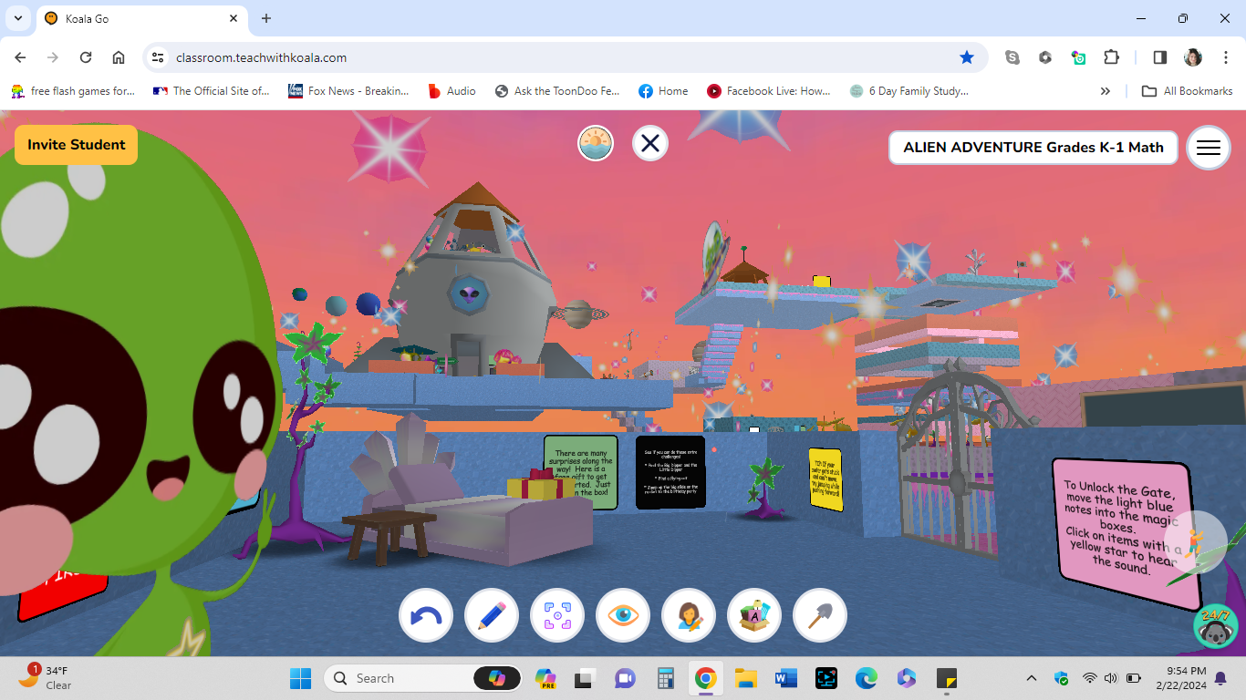Select the Shovel dig tool
Screen dimensions: 1246x700
820,615
